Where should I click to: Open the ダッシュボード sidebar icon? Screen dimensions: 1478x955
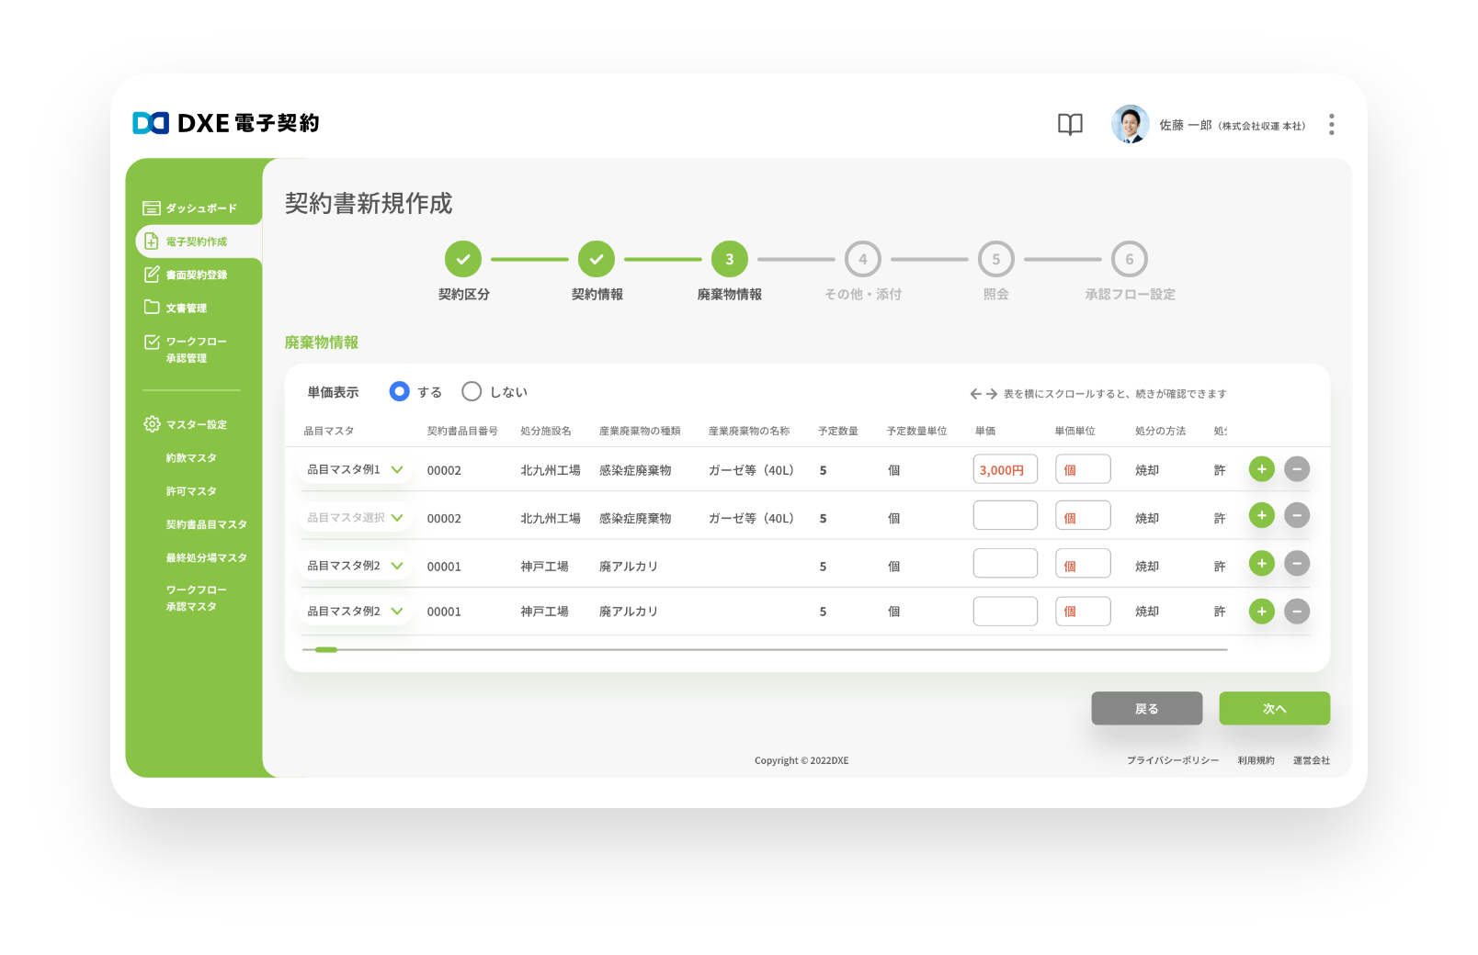tap(151, 208)
